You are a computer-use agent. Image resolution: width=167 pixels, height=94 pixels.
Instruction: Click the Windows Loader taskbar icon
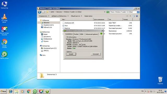[x=47, y=91]
